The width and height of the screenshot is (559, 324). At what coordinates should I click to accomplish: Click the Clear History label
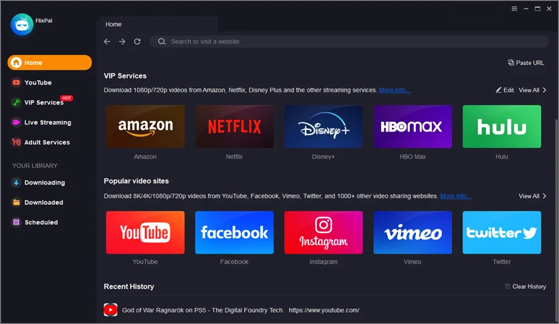click(529, 287)
